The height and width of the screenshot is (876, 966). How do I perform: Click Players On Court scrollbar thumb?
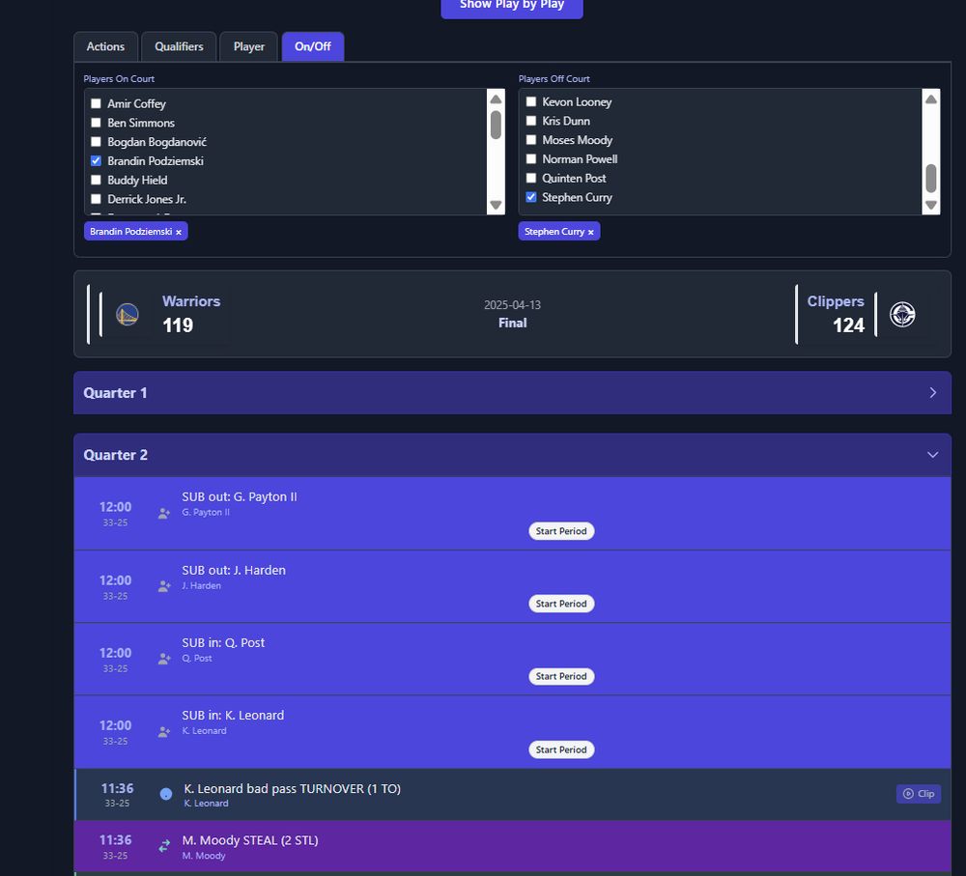click(496, 125)
